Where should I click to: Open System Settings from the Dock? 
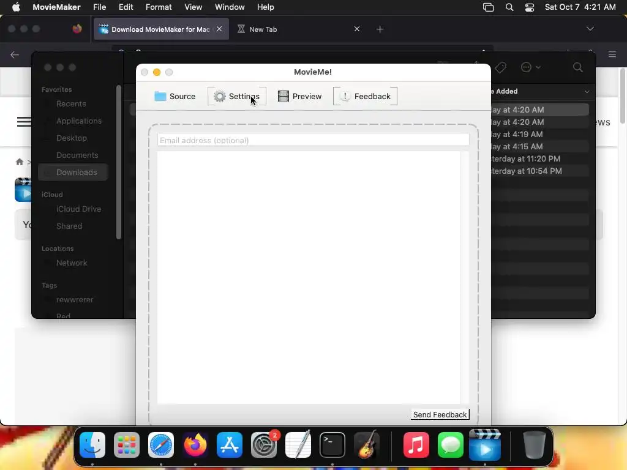(x=264, y=445)
